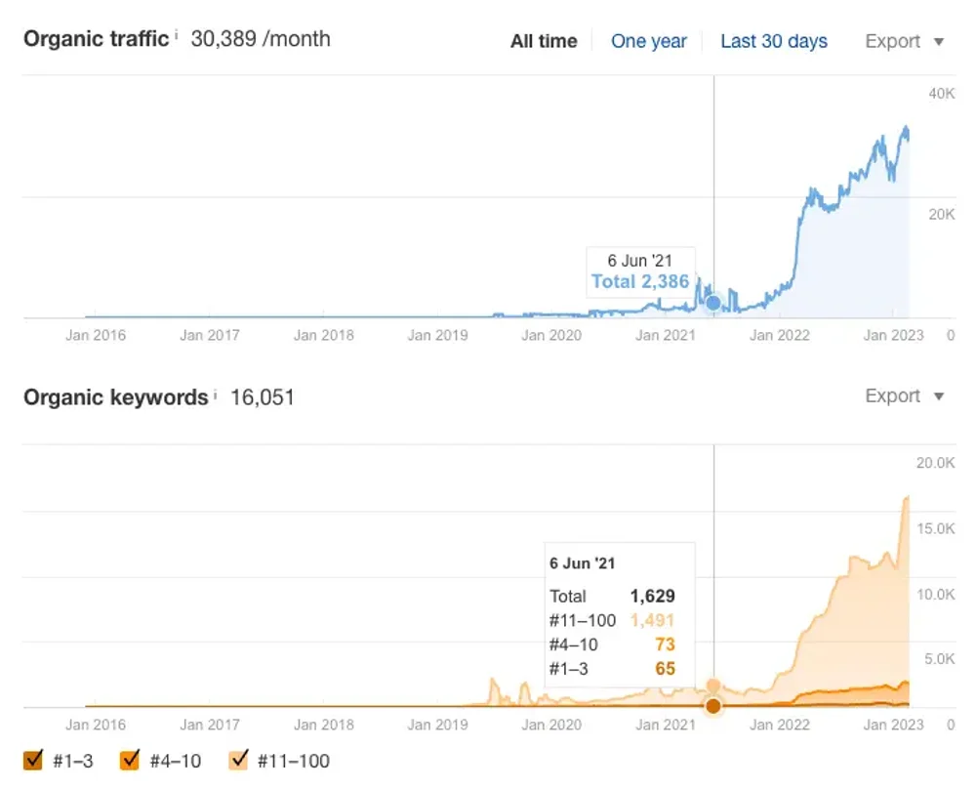Screen dimensions: 976x790
Task: Open the Export menu for Organic keywords
Action: point(893,396)
